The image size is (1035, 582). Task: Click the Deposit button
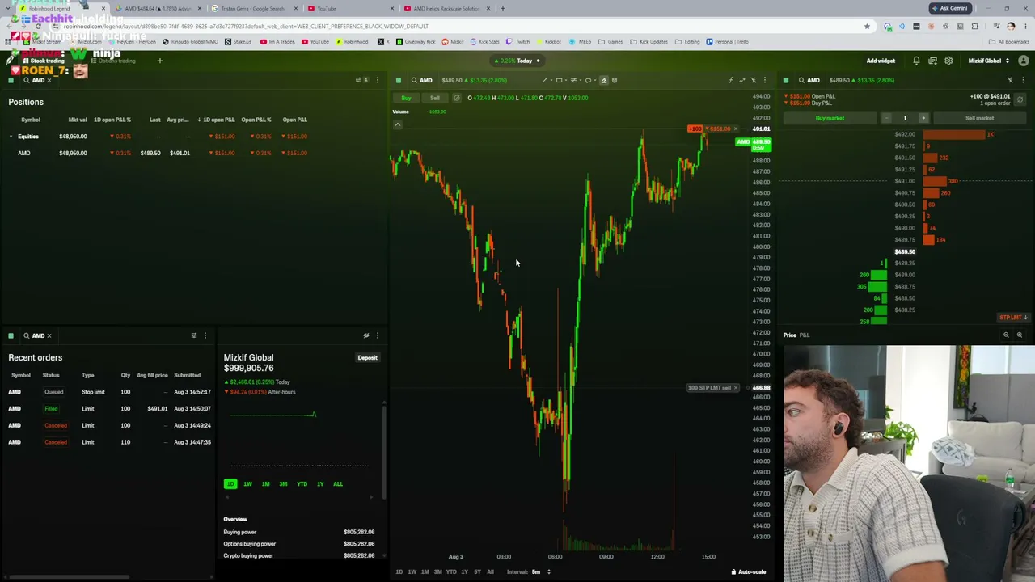point(367,358)
